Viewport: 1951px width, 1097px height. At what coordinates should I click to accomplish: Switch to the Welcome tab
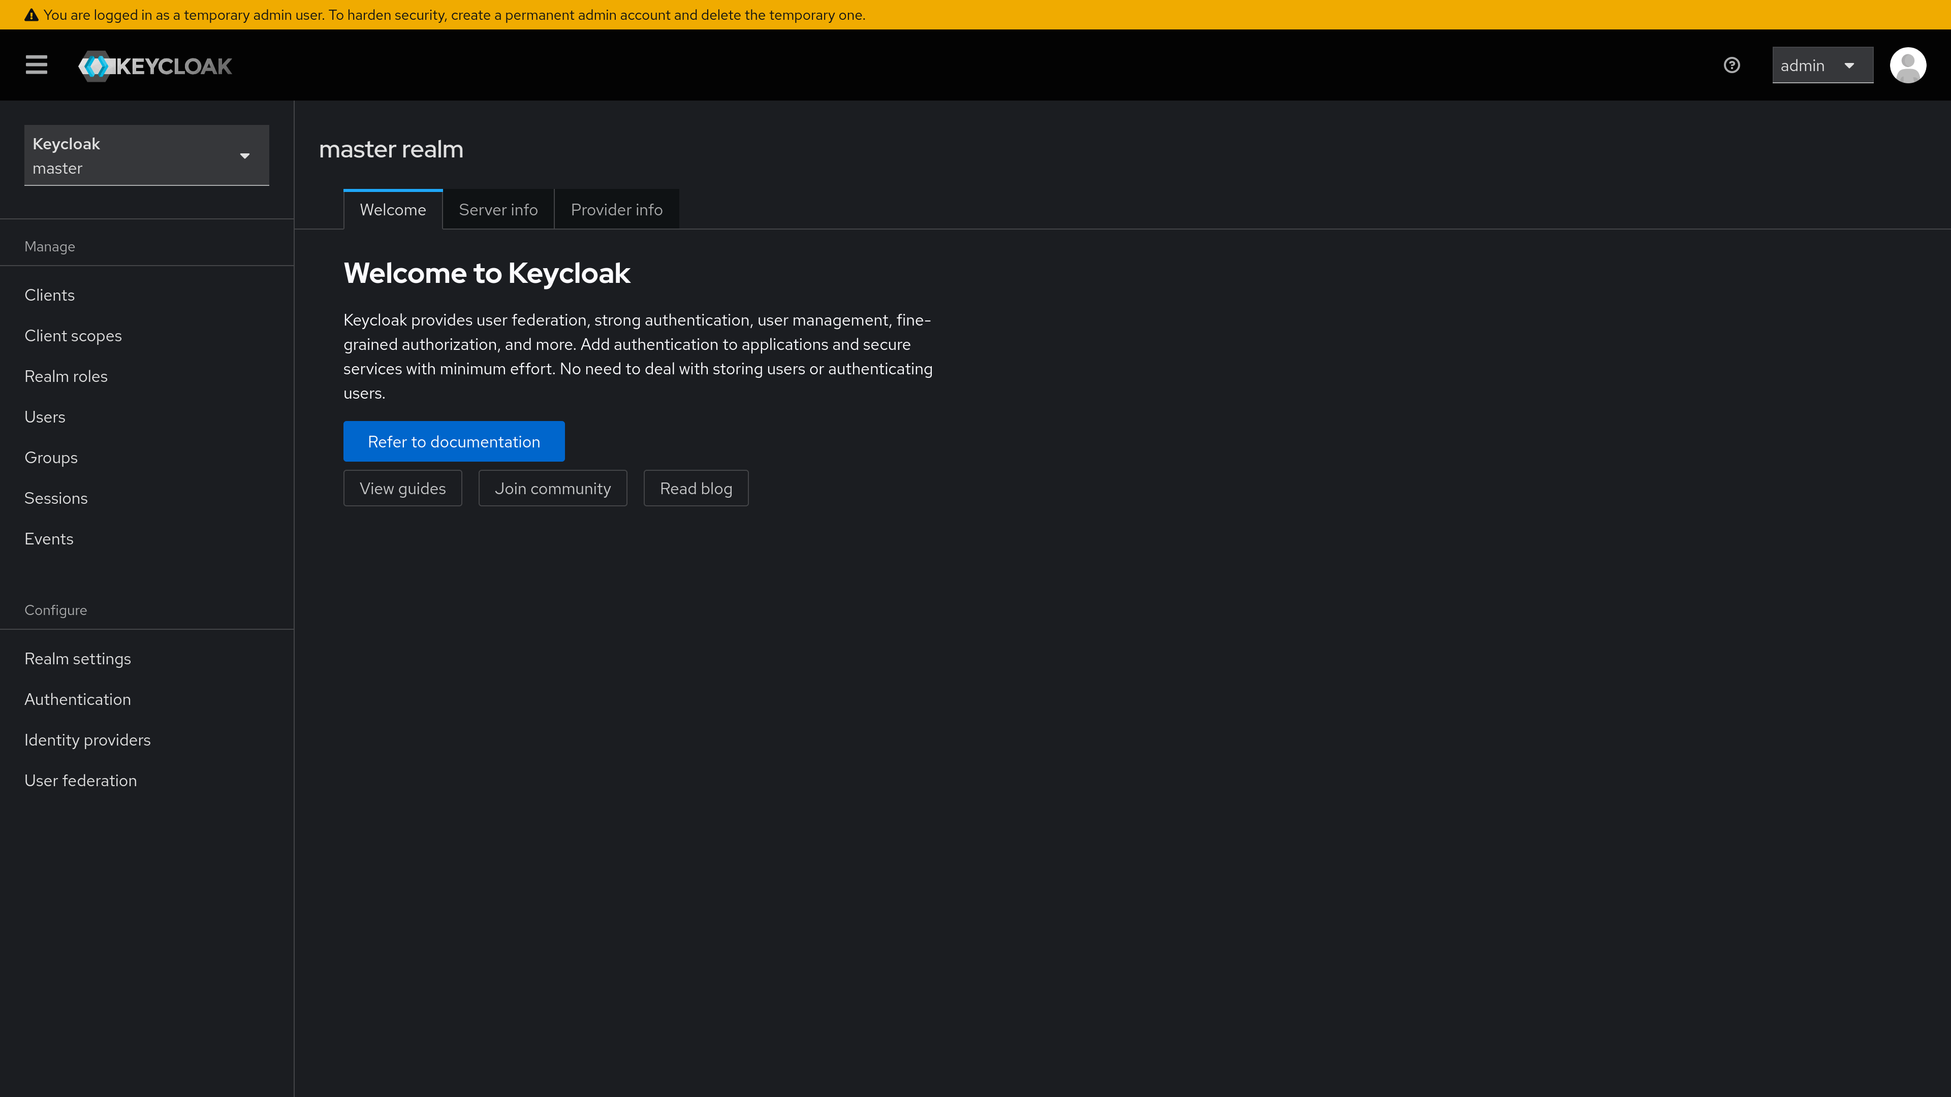[x=392, y=209]
